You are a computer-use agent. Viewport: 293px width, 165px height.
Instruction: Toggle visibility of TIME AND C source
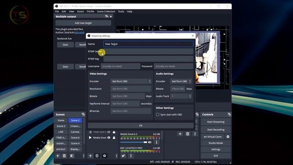109,132
